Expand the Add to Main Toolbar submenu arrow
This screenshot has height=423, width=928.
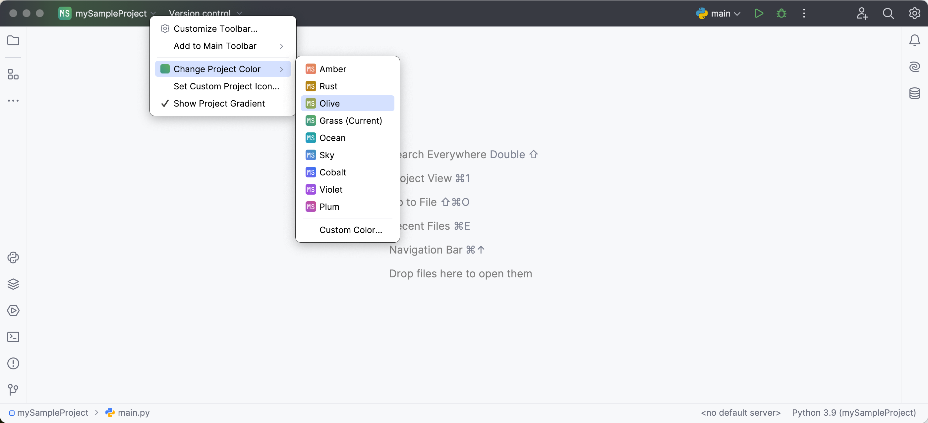pos(281,46)
